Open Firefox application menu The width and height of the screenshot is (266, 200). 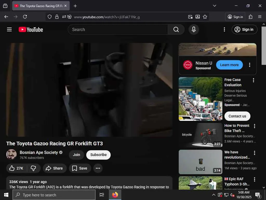click(x=260, y=17)
